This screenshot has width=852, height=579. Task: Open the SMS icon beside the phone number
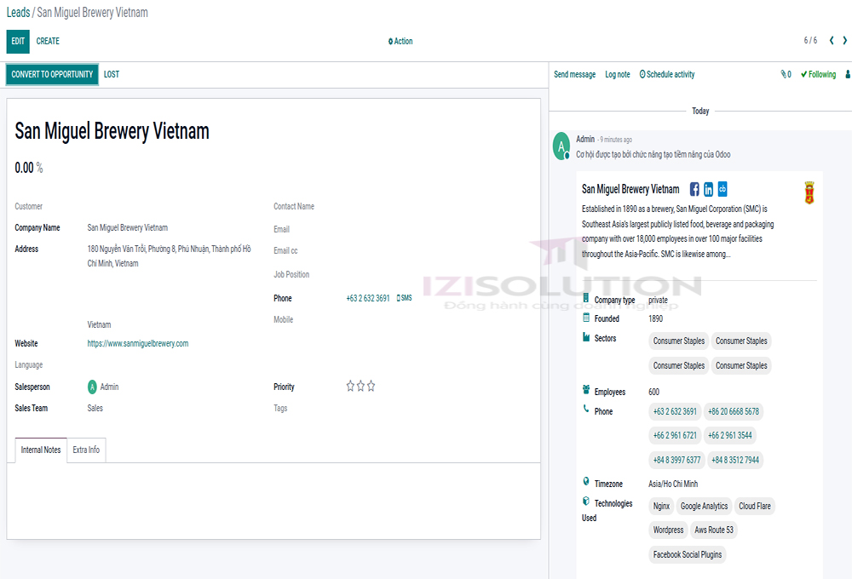(400, 298)
